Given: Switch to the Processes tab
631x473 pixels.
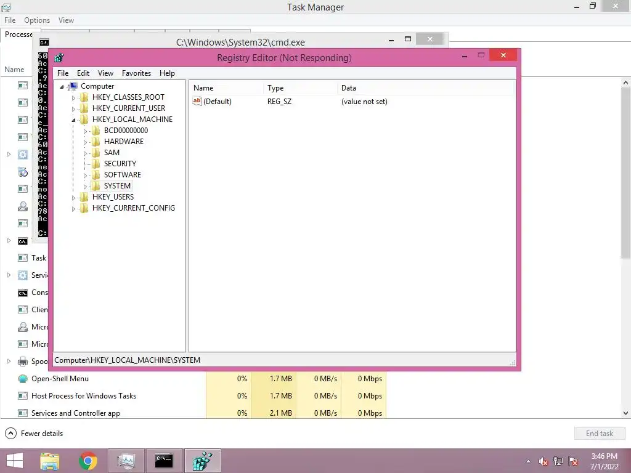Looking at the screenshot, I should [18, 34].
